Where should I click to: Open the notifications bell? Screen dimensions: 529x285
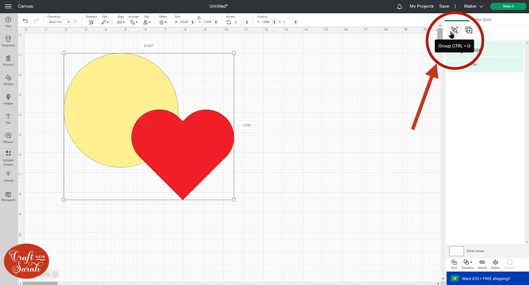tap(399, 6)
